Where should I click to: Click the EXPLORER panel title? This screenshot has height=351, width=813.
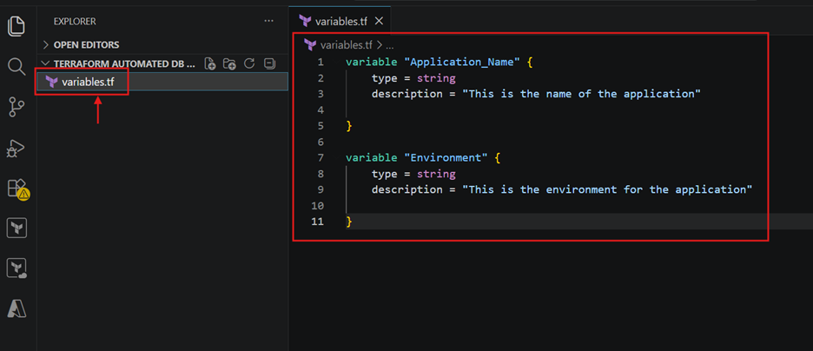tap(75, 21)
